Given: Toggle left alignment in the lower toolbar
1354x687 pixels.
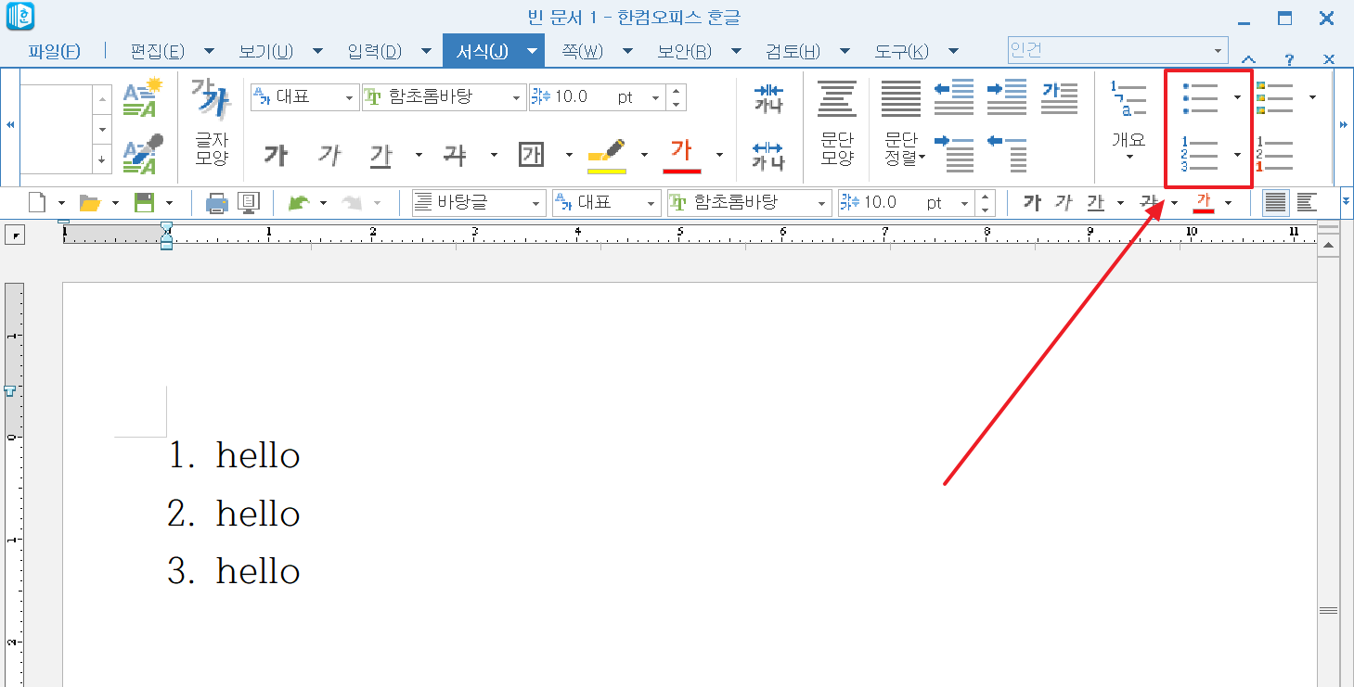Looking at the screenshot, I should click(x=1307, y=202).
